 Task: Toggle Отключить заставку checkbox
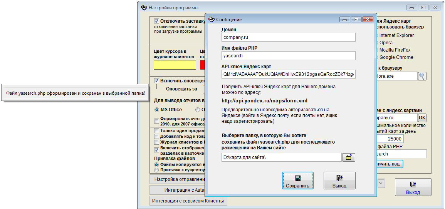click(156, 21)
